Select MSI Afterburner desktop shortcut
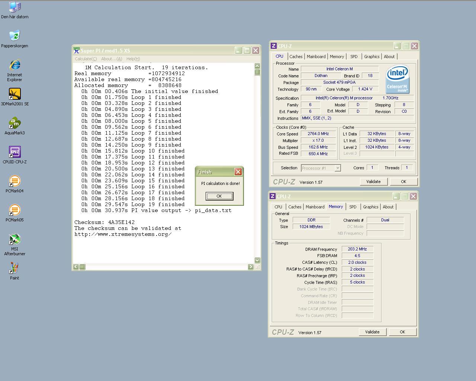Viewport: 476px width, 381px height. [x=15, y=244]
